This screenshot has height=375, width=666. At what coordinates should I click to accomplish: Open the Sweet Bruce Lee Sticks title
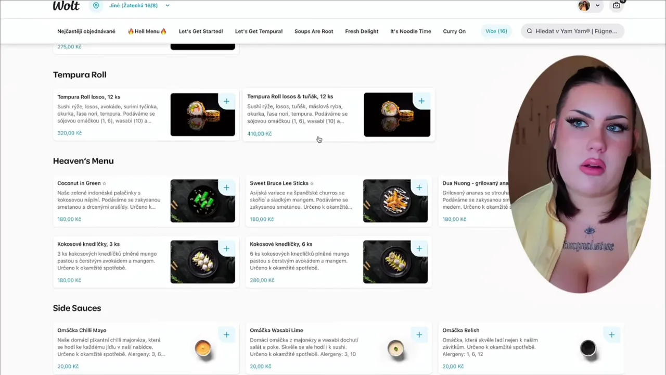[281, 183]
